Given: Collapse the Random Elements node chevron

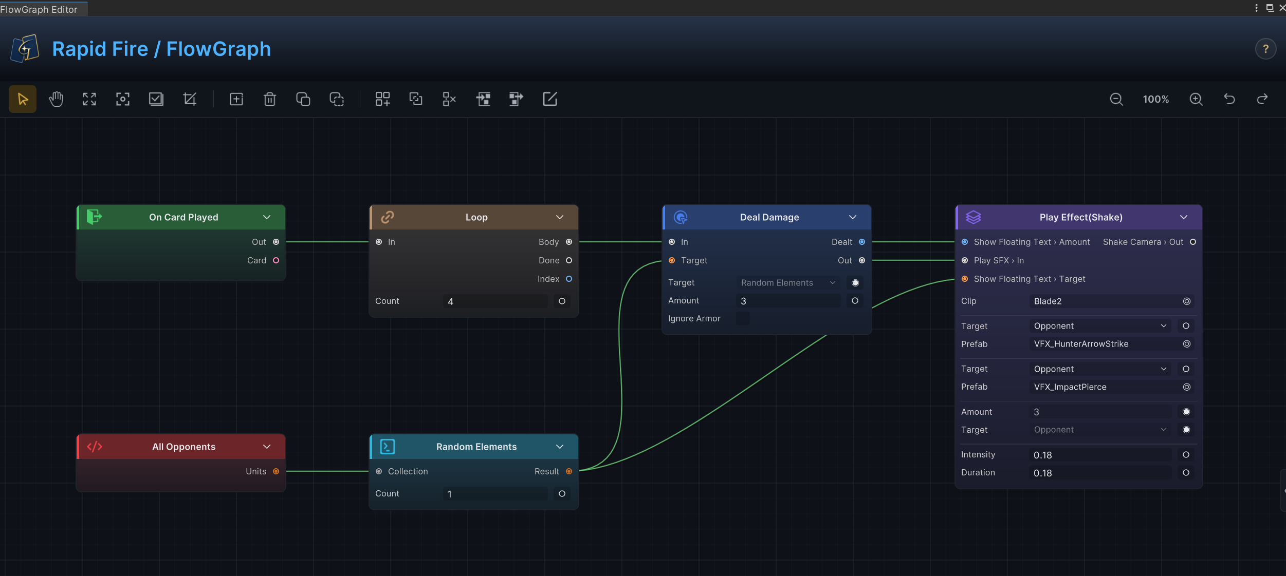Looking at the screenshot, I should click(x=560, y=447).
